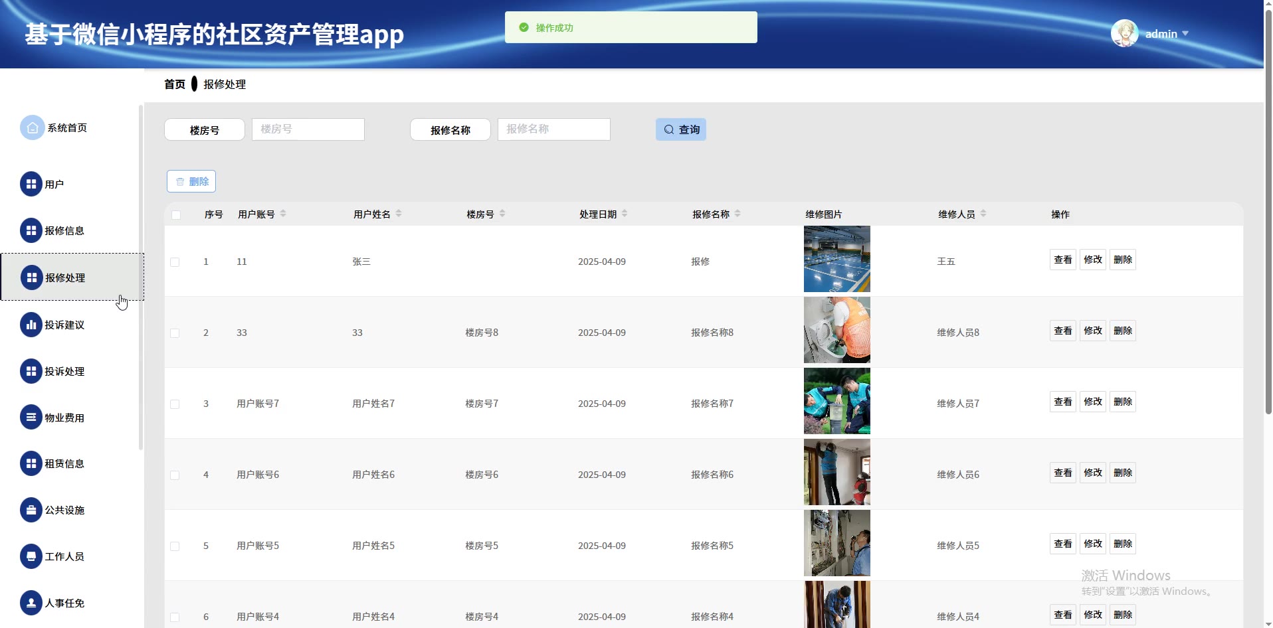Sort the table by 用户账号 arrows
The height and width of the screenshot is (628, 1273).
click(x=283, y=214)
